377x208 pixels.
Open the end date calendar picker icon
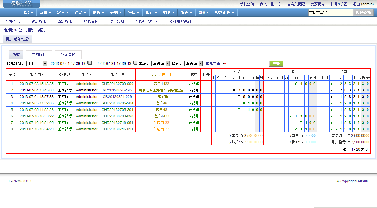[x=135, y=63]
